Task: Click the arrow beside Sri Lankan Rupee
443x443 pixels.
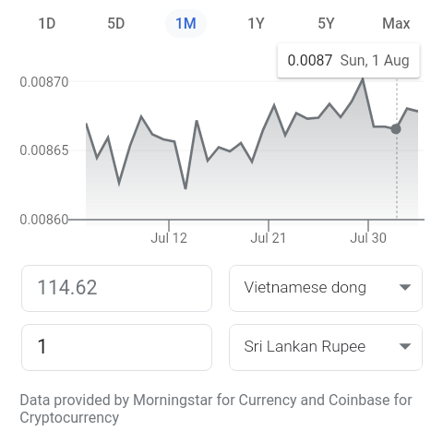Action: 405,346
